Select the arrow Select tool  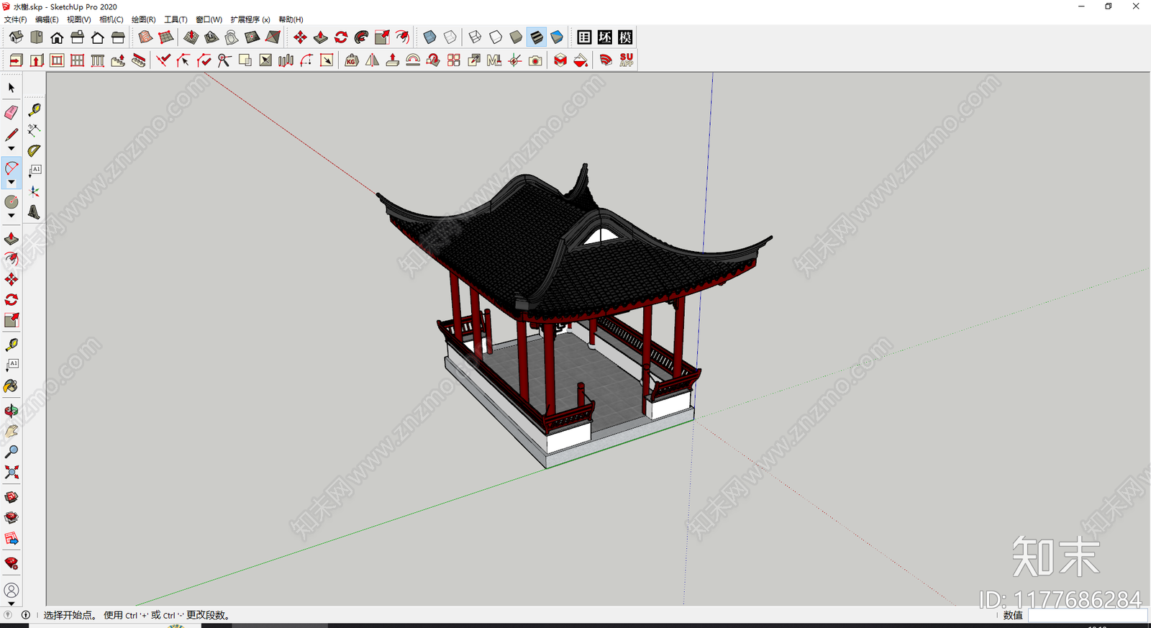pyautogui.click(x=12, y=88)
